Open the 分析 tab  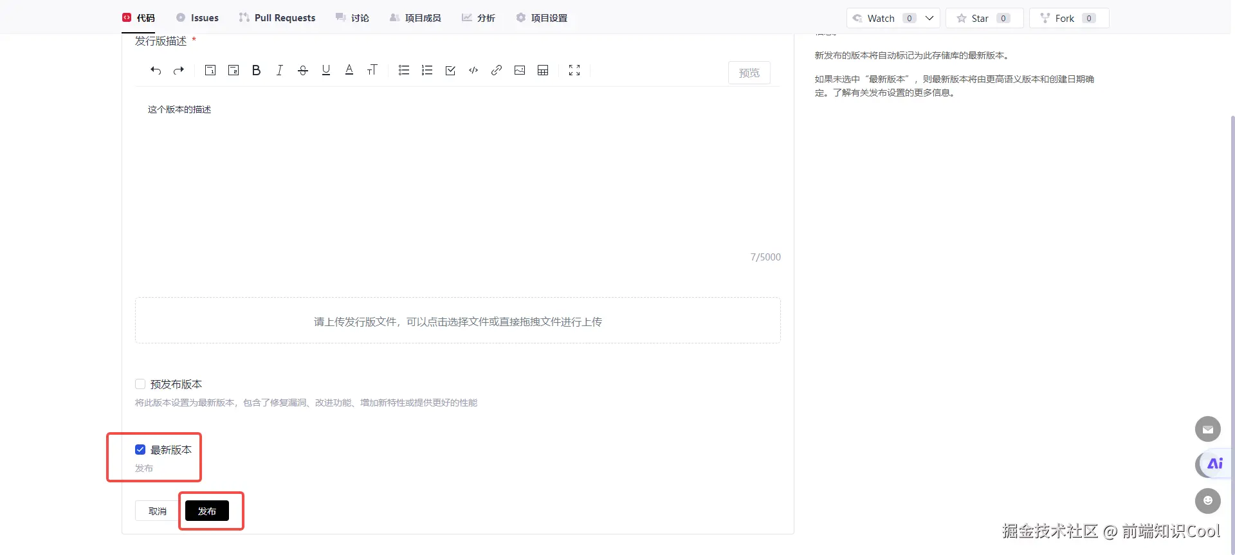(x=479, y=18)
